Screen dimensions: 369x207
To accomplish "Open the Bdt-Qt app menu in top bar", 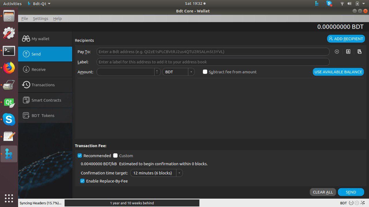I will [x=39, y=4].
